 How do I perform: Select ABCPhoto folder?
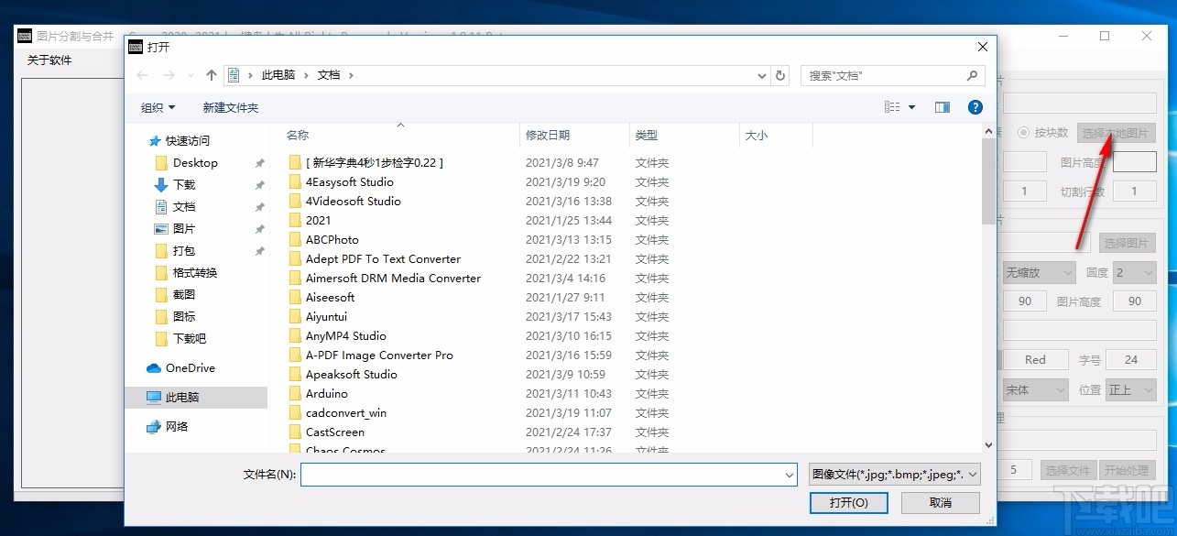[x=332, y=239]
